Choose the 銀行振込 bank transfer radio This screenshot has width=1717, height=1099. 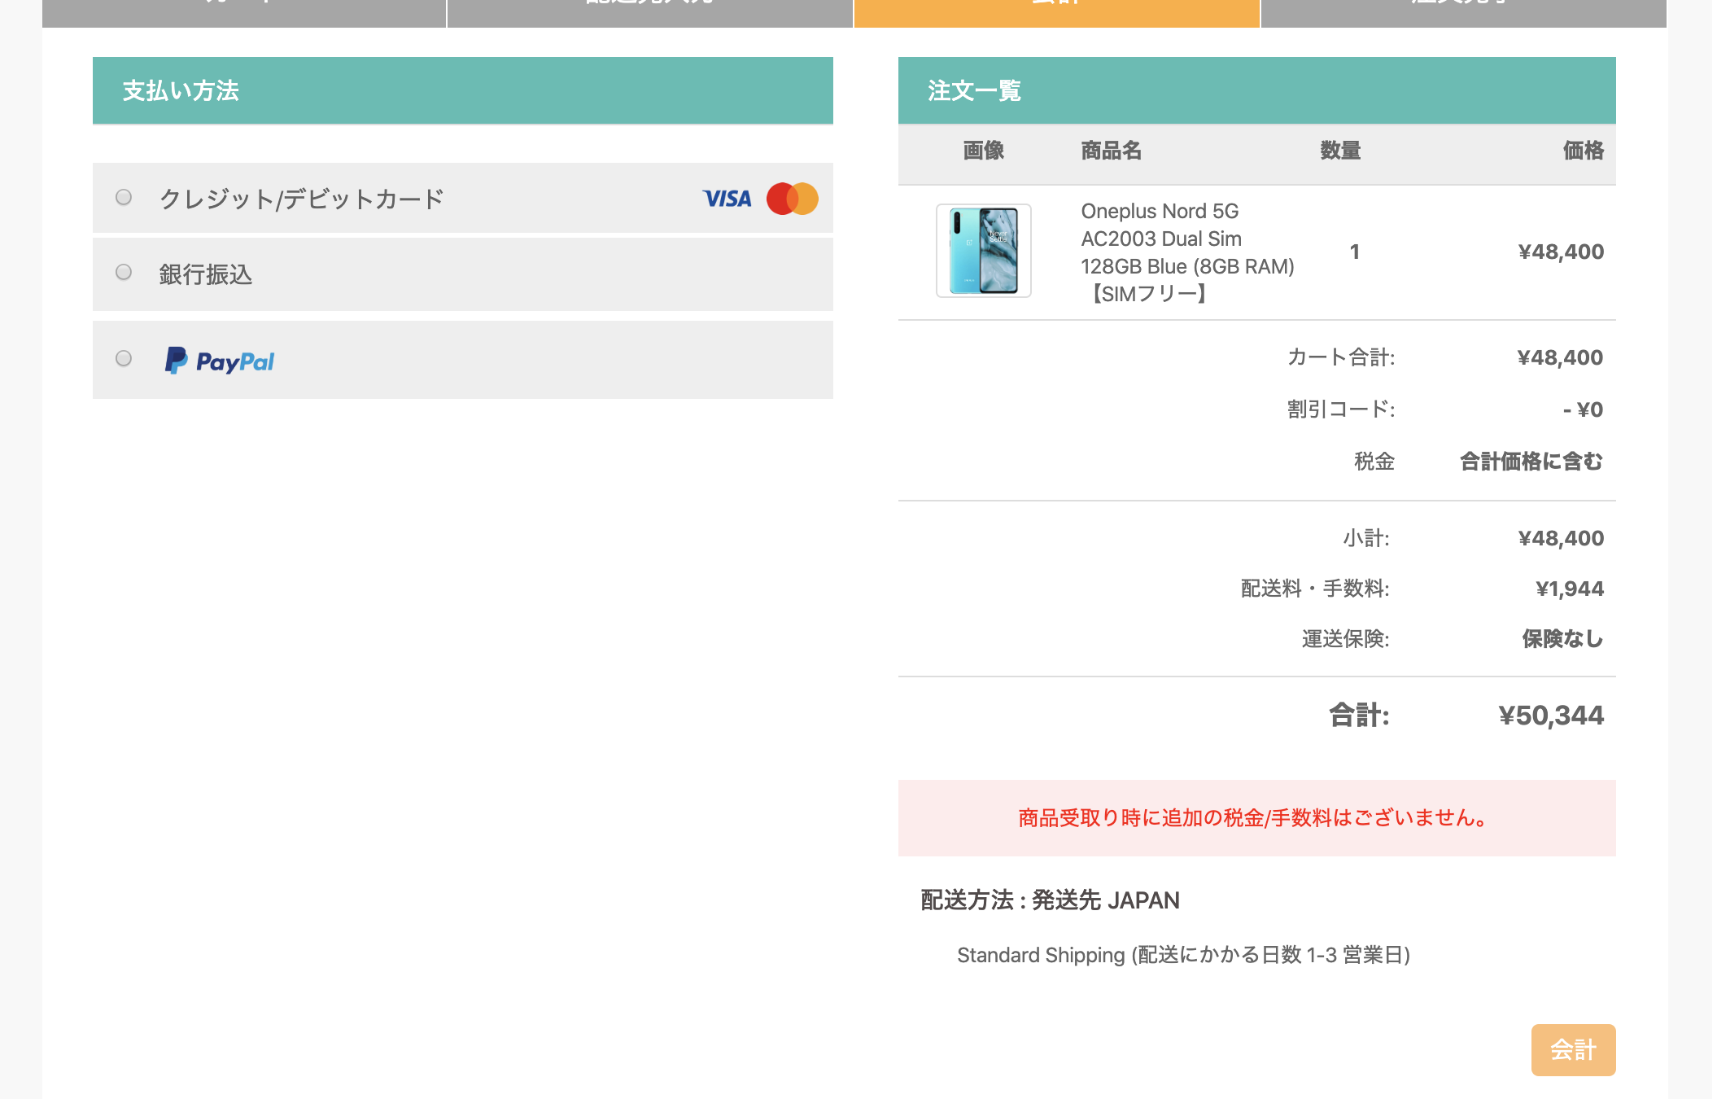(x=124, y=272)
